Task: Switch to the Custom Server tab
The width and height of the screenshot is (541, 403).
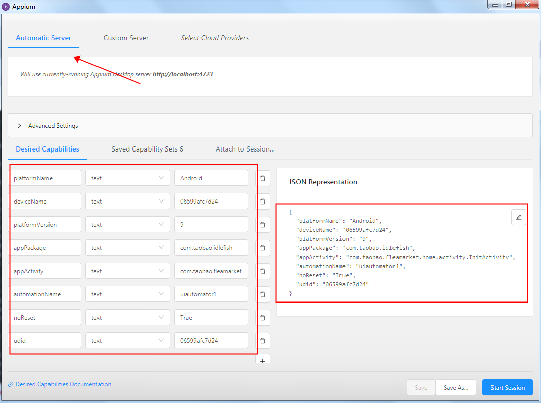Action: point(126,38)
